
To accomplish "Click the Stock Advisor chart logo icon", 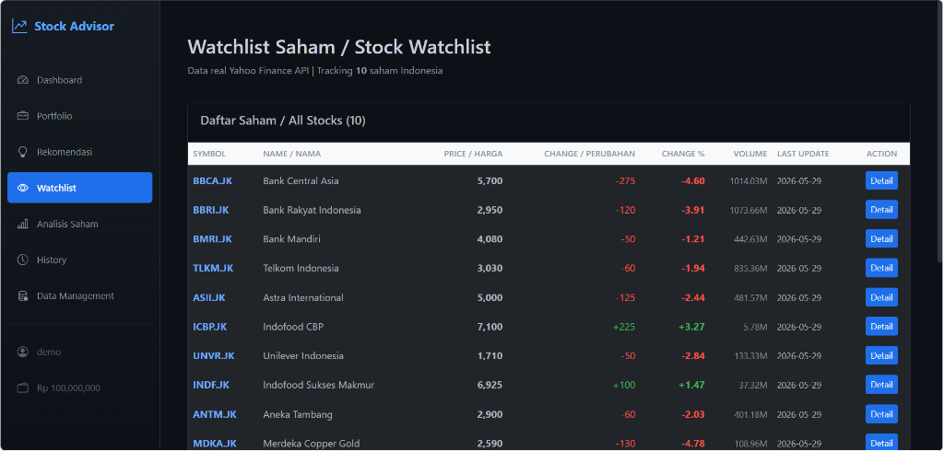I will pyautogui.click(x=19, y=26).
